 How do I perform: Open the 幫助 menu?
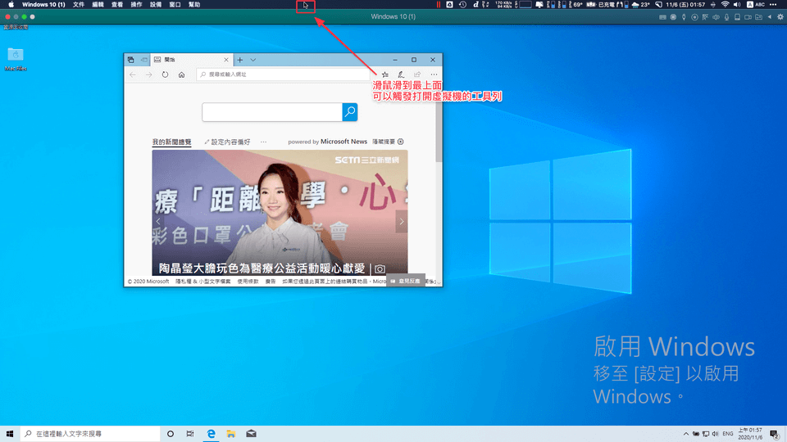pyautogui.click(x=193, y=5)
